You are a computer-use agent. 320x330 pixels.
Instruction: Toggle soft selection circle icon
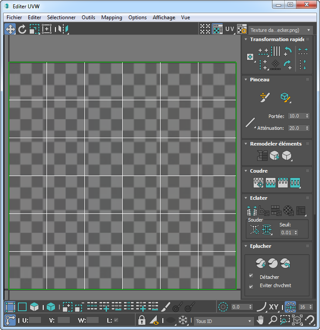(x=223, y=307)
